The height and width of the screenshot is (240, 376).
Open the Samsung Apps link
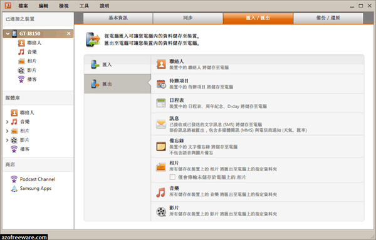[x=36, y=189]
